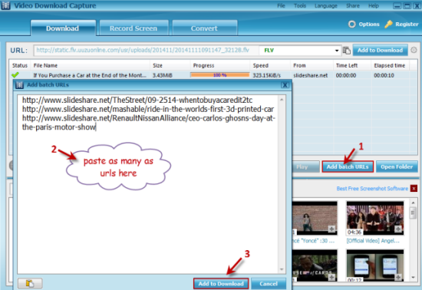
Task: Click the Video Download Capture app icon
Action: 5,5
